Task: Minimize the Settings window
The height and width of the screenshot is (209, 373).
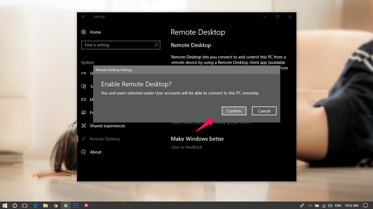Action: [x=265, y=17]
